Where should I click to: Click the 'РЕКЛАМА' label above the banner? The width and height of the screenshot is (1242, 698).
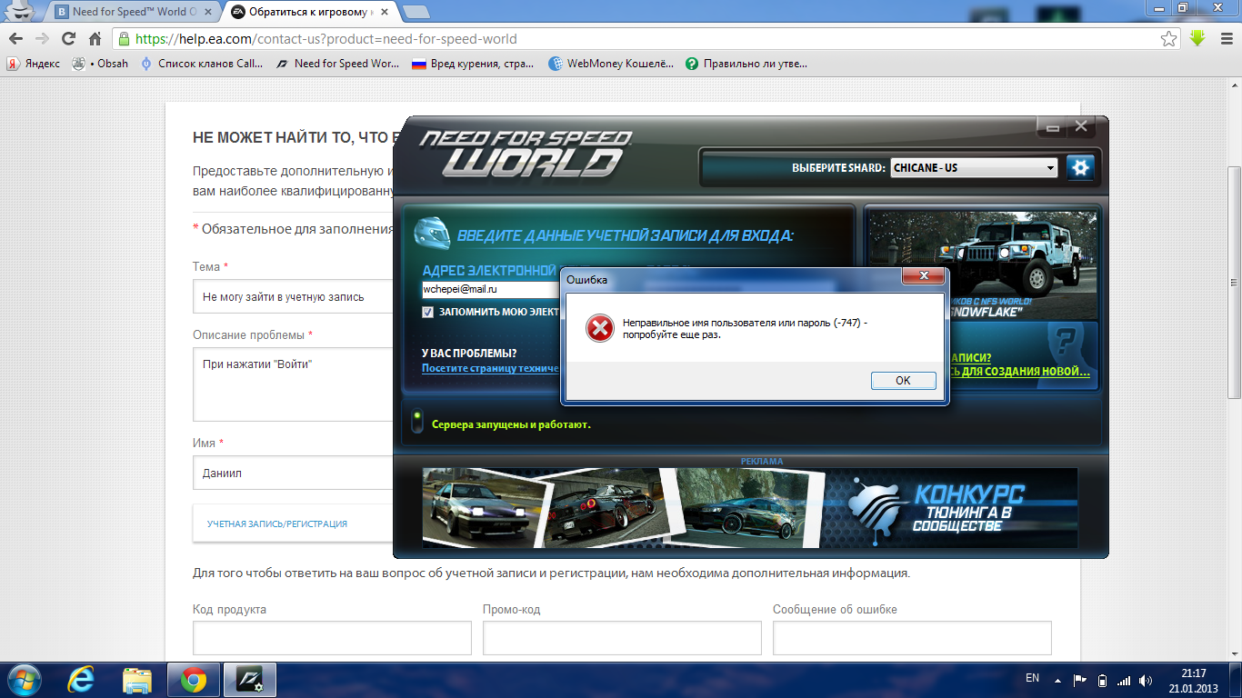pyautogui.click(x=762, y=462)
